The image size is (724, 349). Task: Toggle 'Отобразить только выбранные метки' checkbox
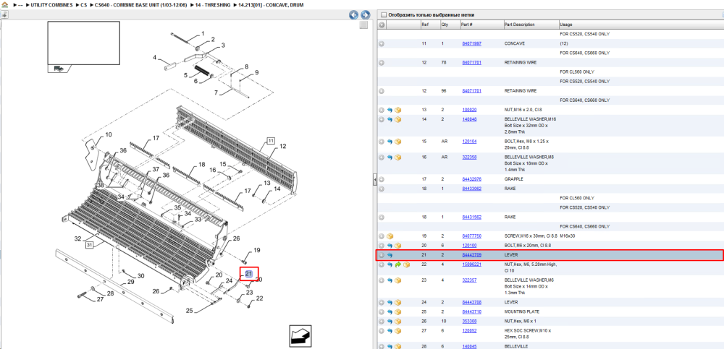tap(383, 14)
